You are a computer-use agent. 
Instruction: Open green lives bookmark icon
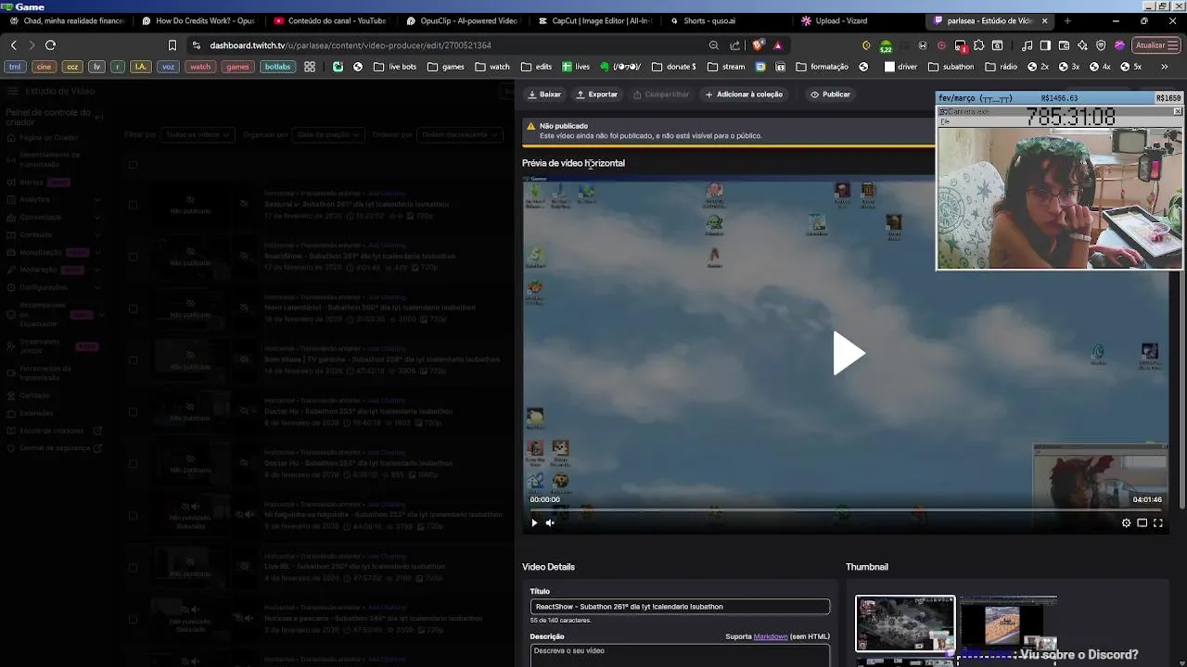576,67
